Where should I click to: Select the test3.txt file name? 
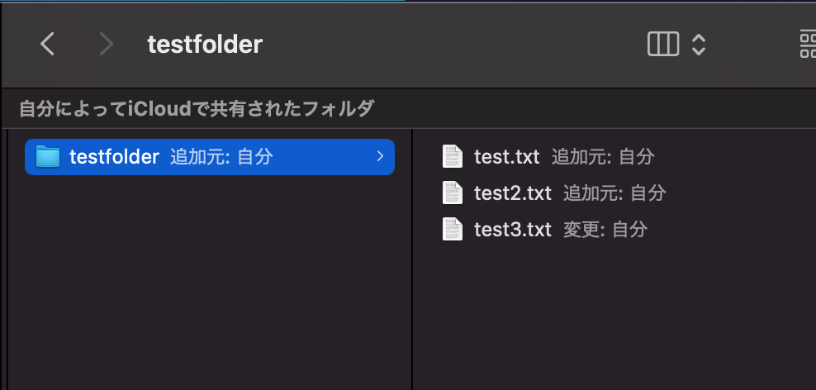[x=512, y=229]
